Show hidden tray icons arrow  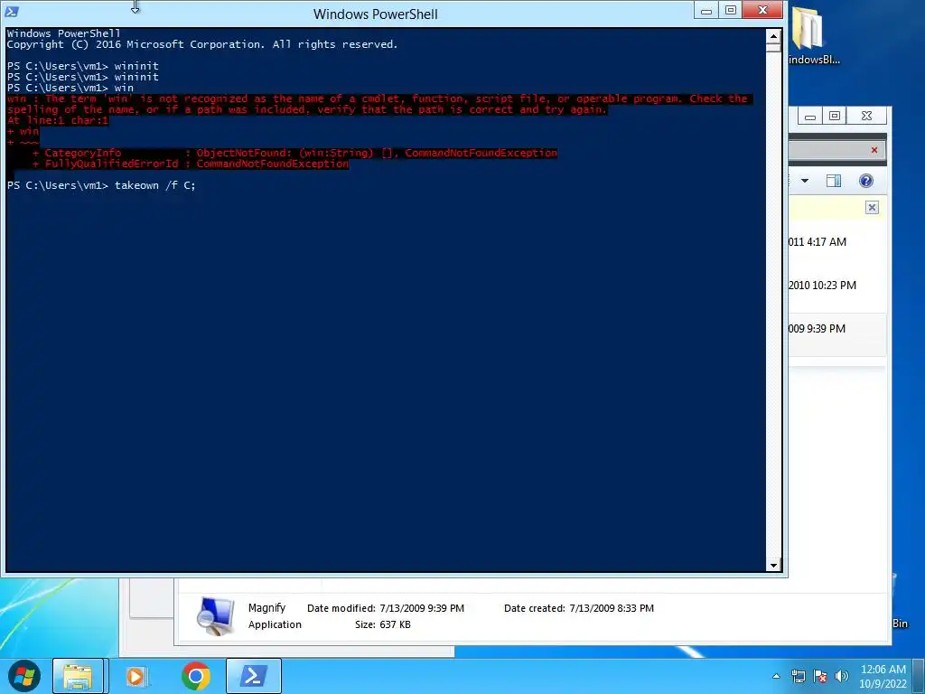tap(776, 676)
